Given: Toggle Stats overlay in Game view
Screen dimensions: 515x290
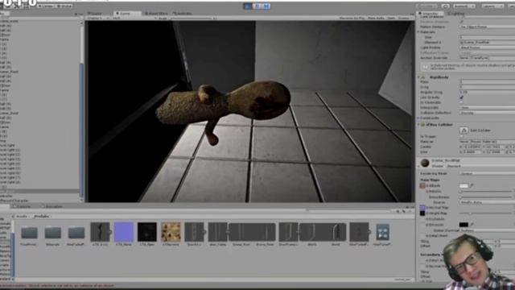Looking at the screenshot, I should 391,18.
